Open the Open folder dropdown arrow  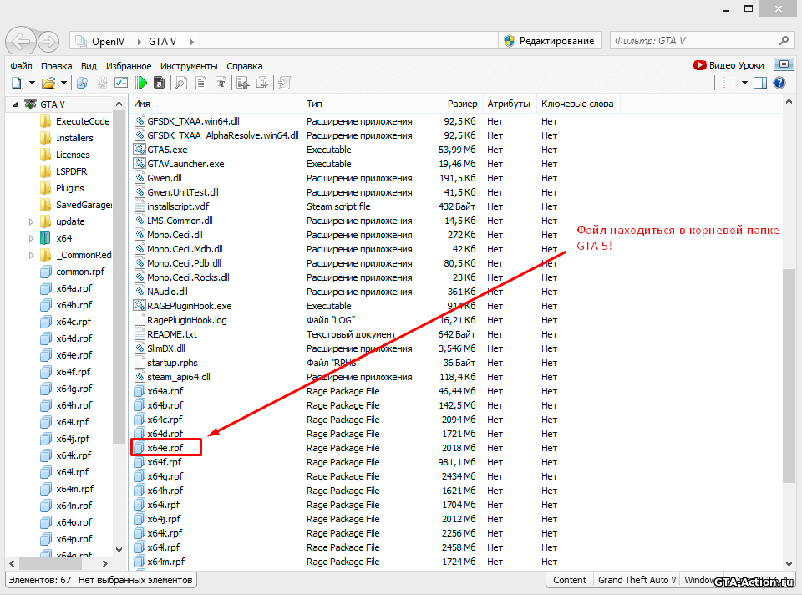(63, 83)
